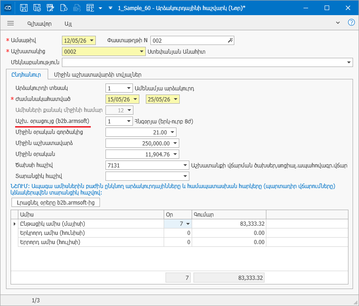
Task: Open the Մեկնաբանություն comment dropdown
Action: pyautogui.click(x=349, y=62)
